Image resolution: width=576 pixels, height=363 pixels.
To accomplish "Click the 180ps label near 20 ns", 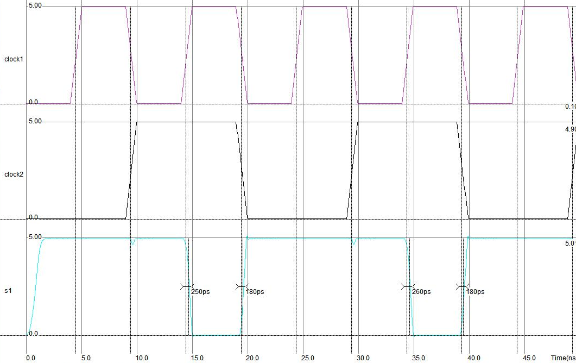I will point(255,292).
